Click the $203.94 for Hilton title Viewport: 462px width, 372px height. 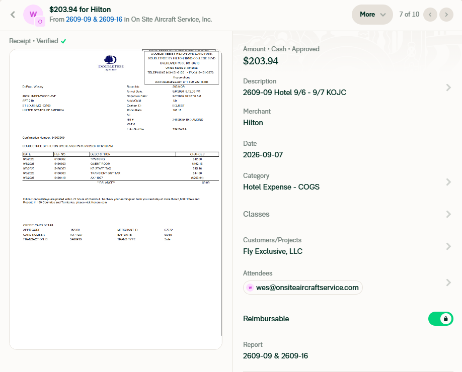[x=80, y=10]
